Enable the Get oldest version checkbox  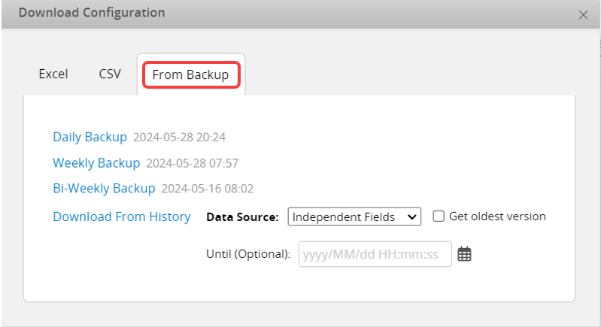(x=439, y=216)
